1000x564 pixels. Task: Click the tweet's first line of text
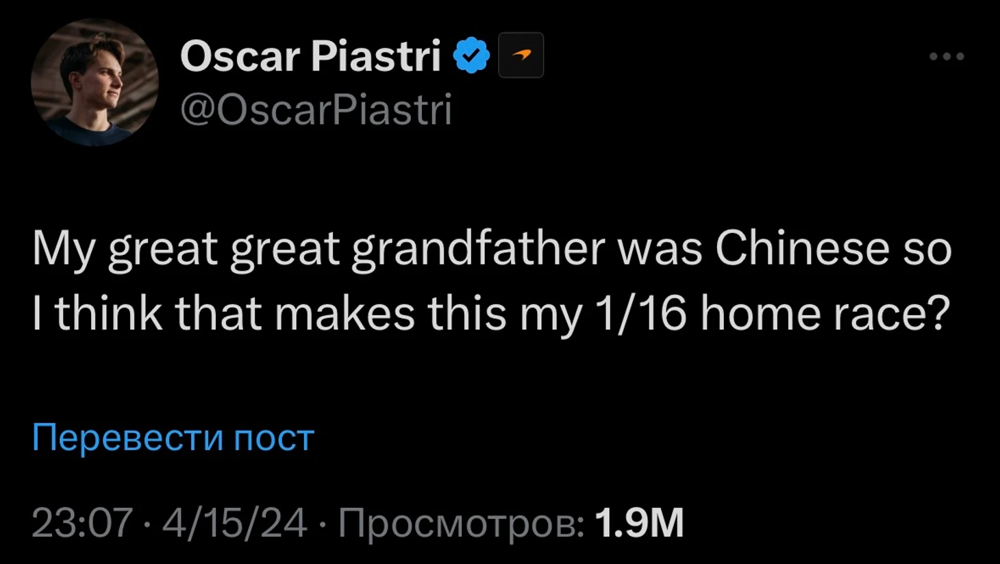point(492,248)
